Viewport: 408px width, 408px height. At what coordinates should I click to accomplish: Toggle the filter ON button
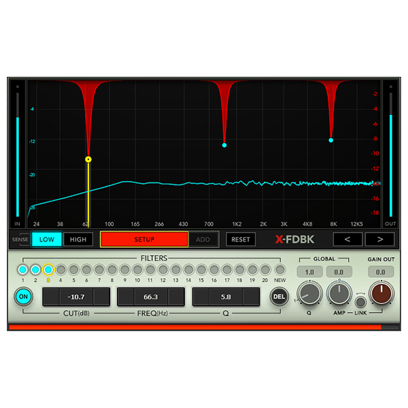[23, 296]
